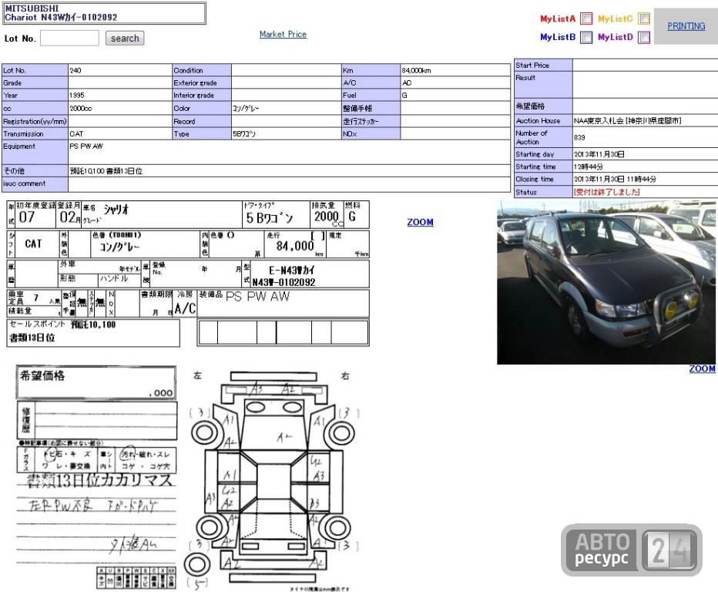
Task: Select the equipment value 'PS PW AW'
Action: [86, 146]
